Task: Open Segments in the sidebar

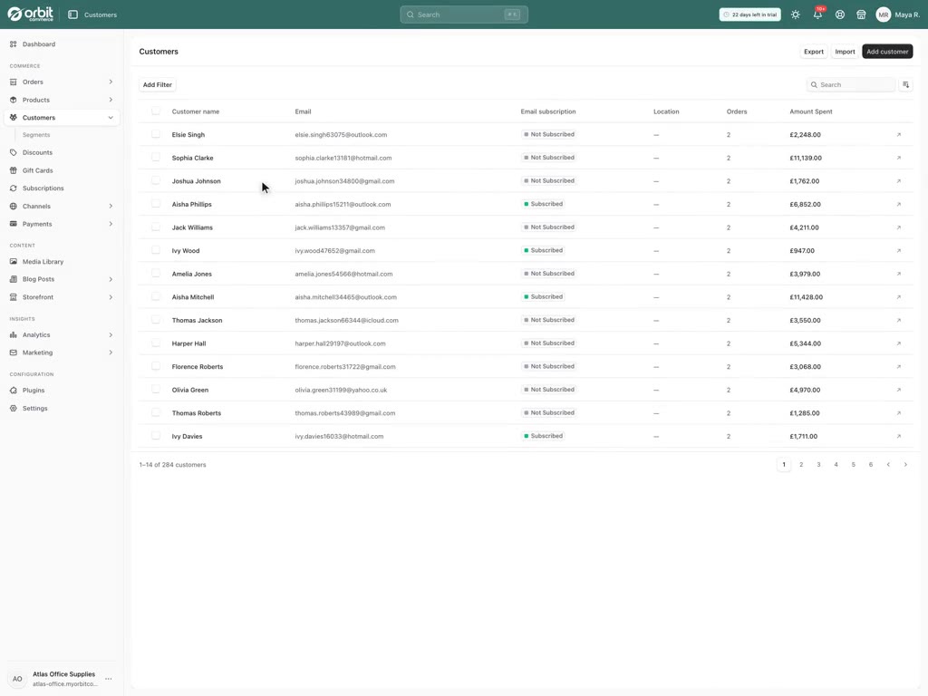Action: tap(36, 135)
